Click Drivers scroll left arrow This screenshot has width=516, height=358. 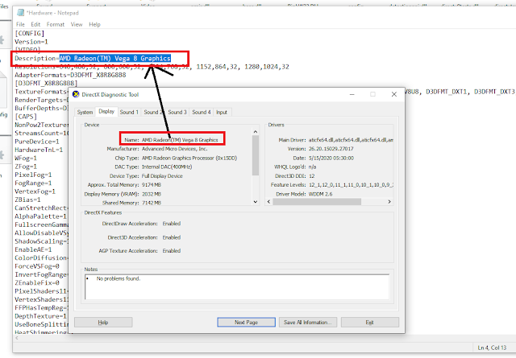[x=268, y=201]
